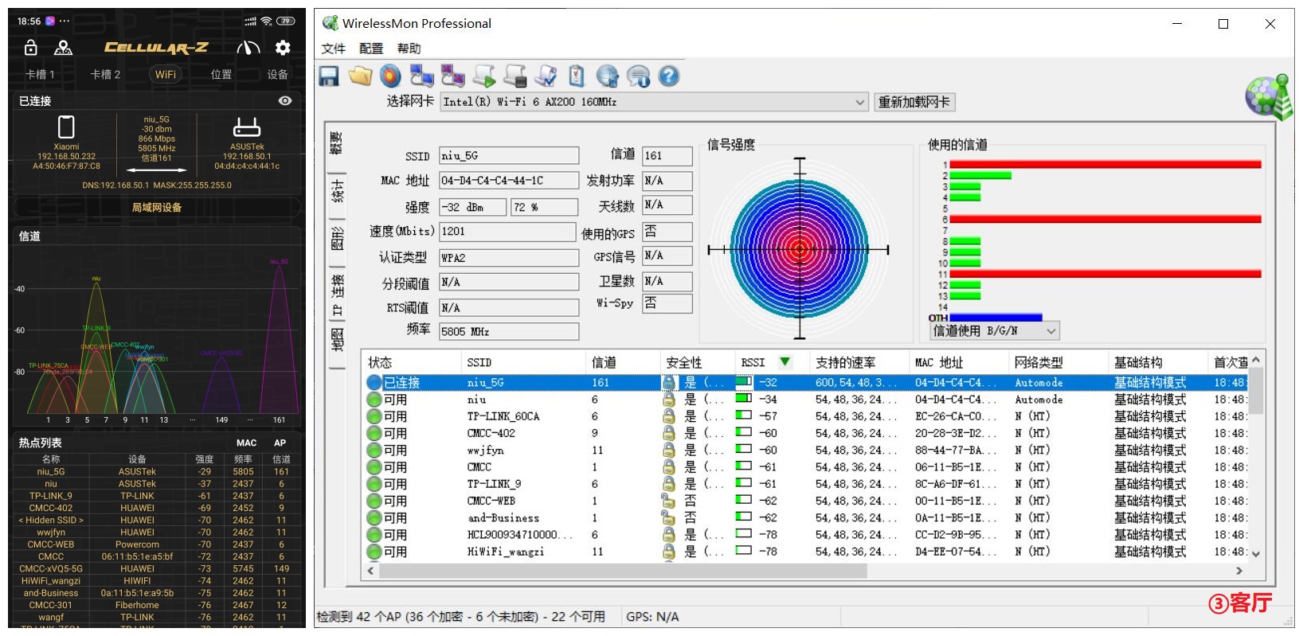
Task: Tap the map pin icon in Cellular-Z
Action: [64, 48]
